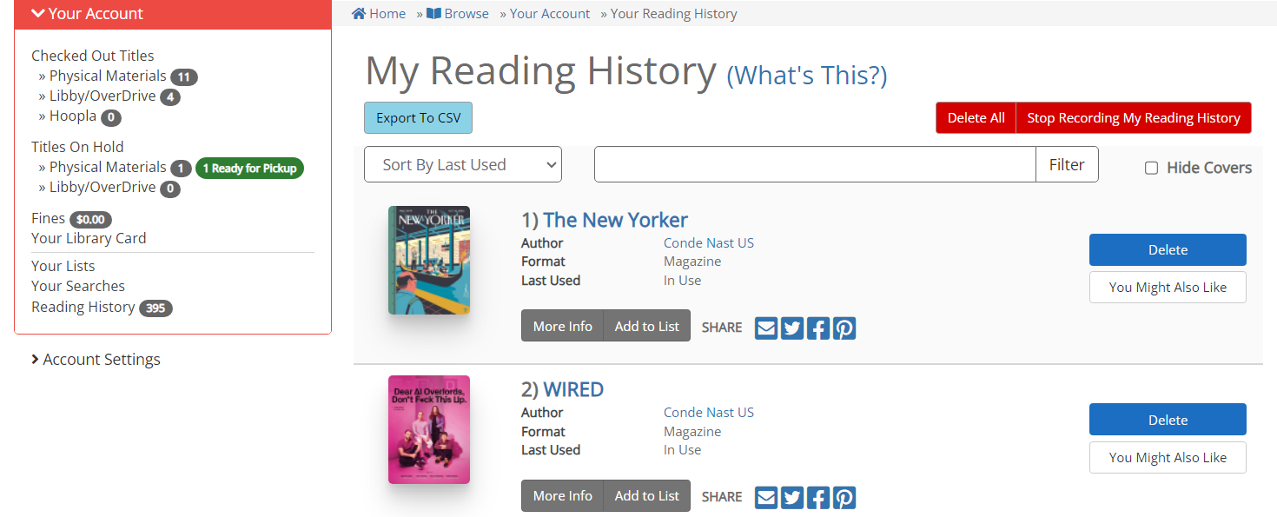Export reading history to CSV
1277x517 pixels.
coord(418,117)
